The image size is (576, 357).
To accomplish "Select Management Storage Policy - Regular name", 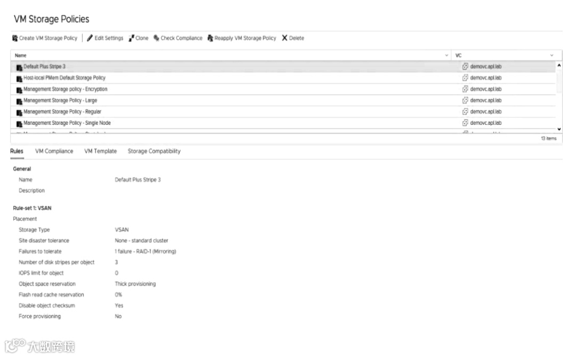I will click(62, 112).
